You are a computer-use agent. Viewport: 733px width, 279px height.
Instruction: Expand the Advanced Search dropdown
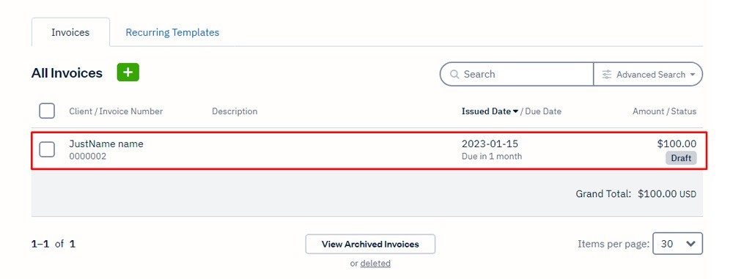[648, 74]
